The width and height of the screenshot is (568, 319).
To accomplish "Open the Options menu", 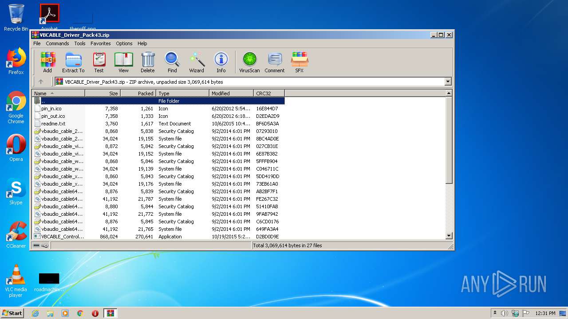I will 124,43.
